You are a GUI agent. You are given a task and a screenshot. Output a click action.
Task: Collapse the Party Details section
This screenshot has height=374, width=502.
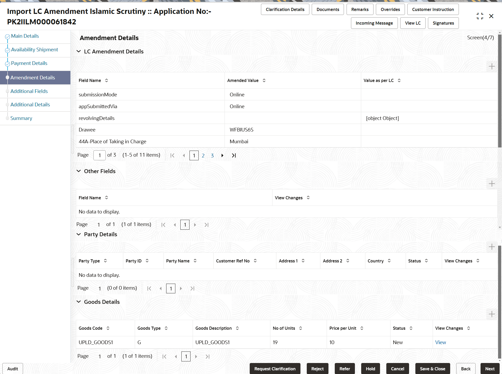79,234
